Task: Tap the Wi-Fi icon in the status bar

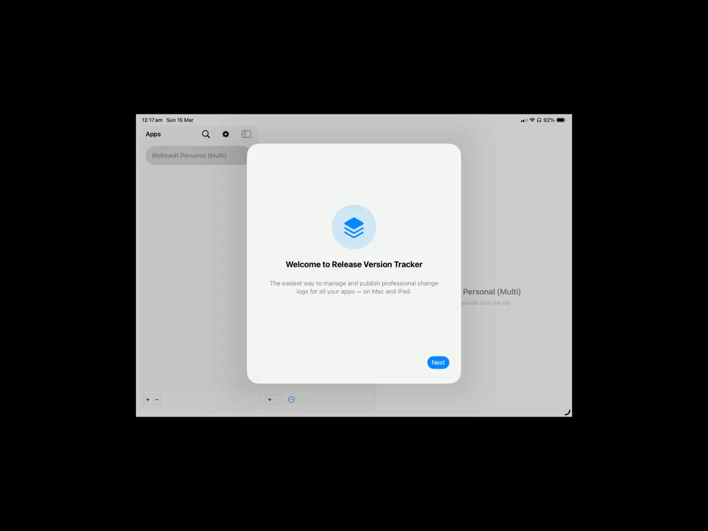Action: (531, 120)
